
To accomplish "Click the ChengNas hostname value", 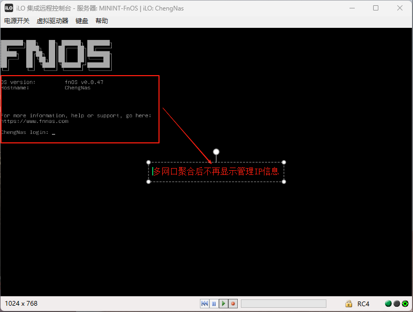I will (78, 88).
